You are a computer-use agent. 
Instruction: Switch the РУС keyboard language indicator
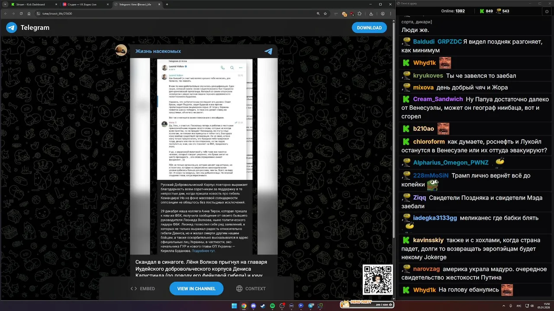coord(519,305)
